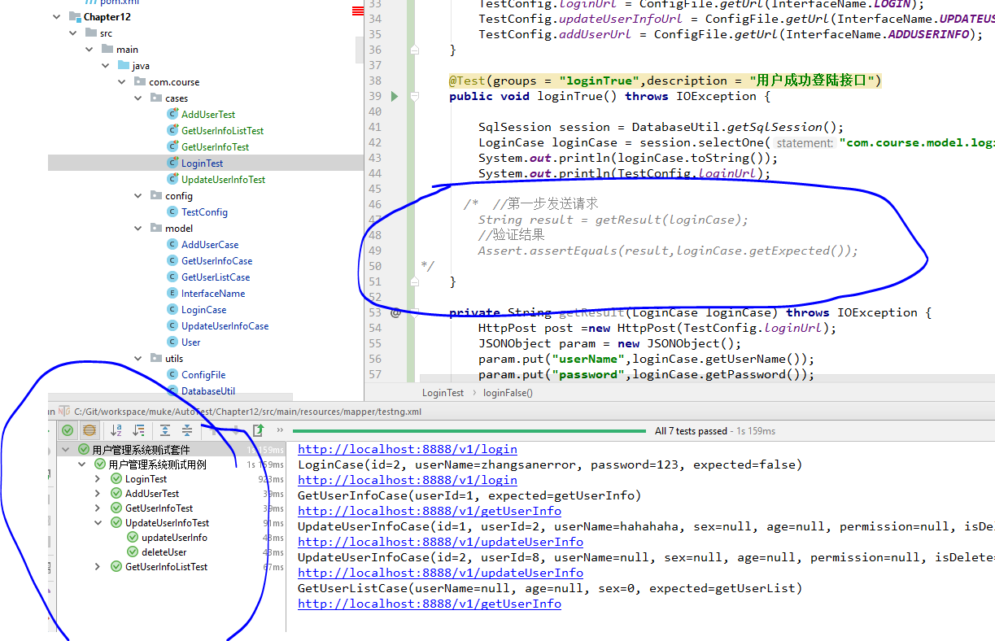This screenshot has width=995, height=641.
Task: Open GetUserListCase model class
Action: (216, 277)
